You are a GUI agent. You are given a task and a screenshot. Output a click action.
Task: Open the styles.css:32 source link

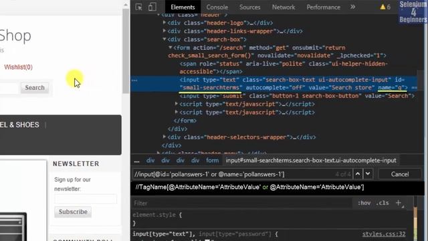384,234
